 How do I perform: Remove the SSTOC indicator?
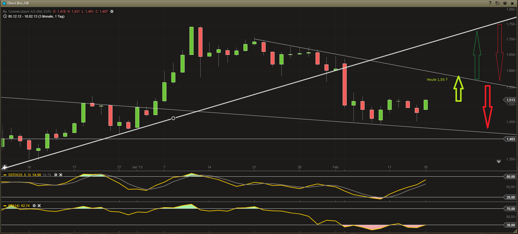(x=61, y=175)
